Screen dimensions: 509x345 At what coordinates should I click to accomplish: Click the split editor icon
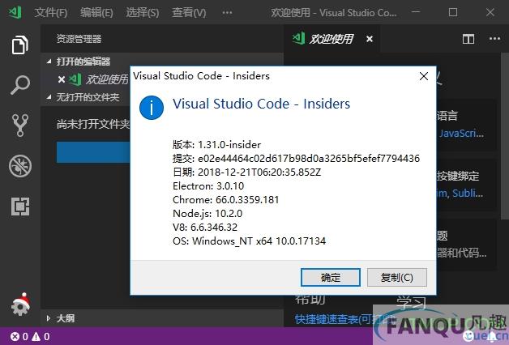point(468,39)
